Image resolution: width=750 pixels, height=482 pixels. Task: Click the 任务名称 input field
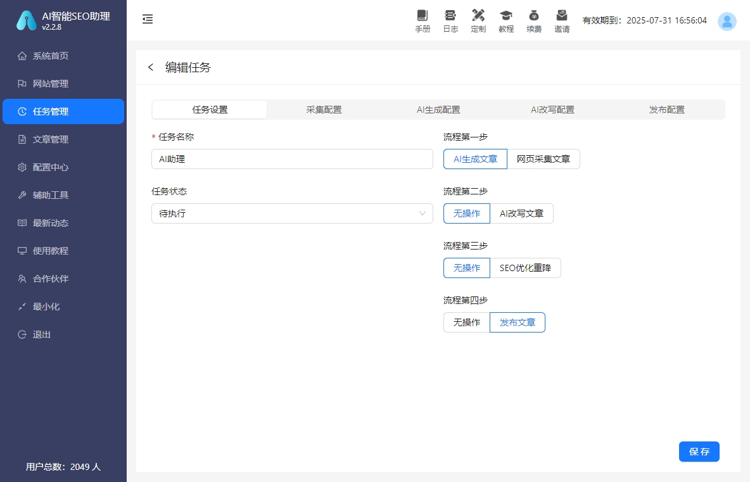pos(292,159)
